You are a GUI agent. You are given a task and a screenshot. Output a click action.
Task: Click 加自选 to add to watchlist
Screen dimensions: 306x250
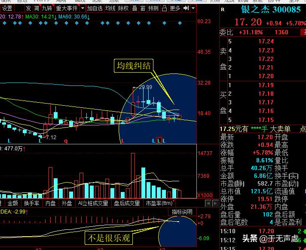[95, 8]
